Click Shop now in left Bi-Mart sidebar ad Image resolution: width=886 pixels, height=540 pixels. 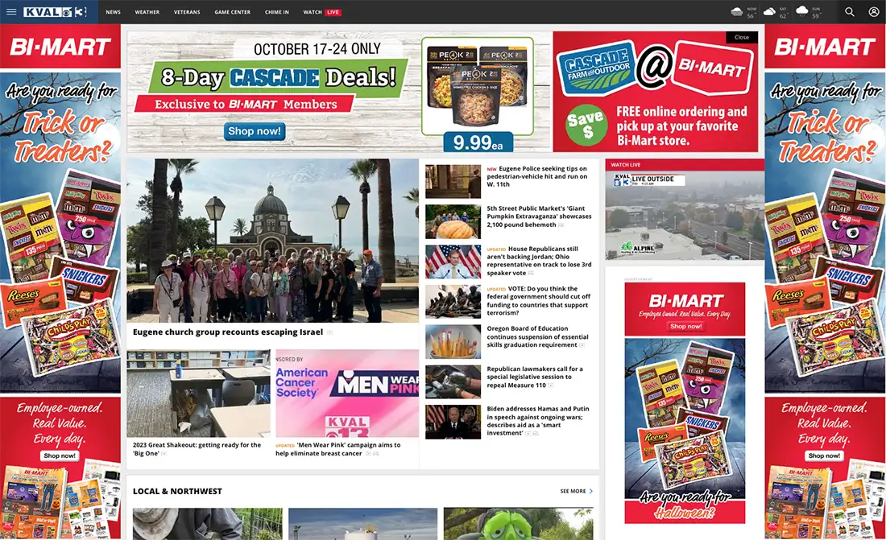(x=60, y=455)
